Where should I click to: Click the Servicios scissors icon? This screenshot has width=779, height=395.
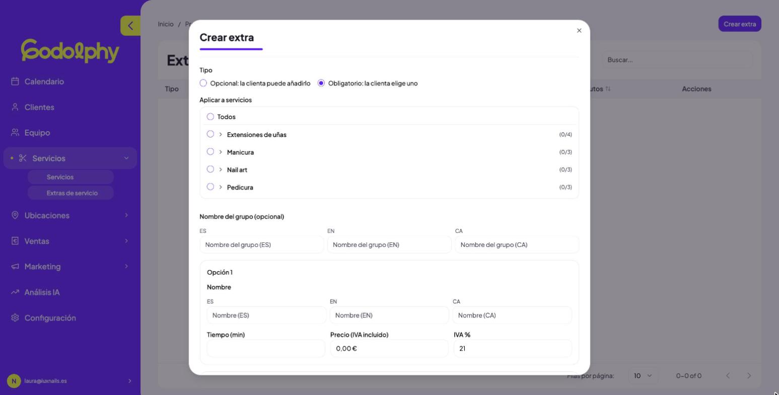coord(23,158)
